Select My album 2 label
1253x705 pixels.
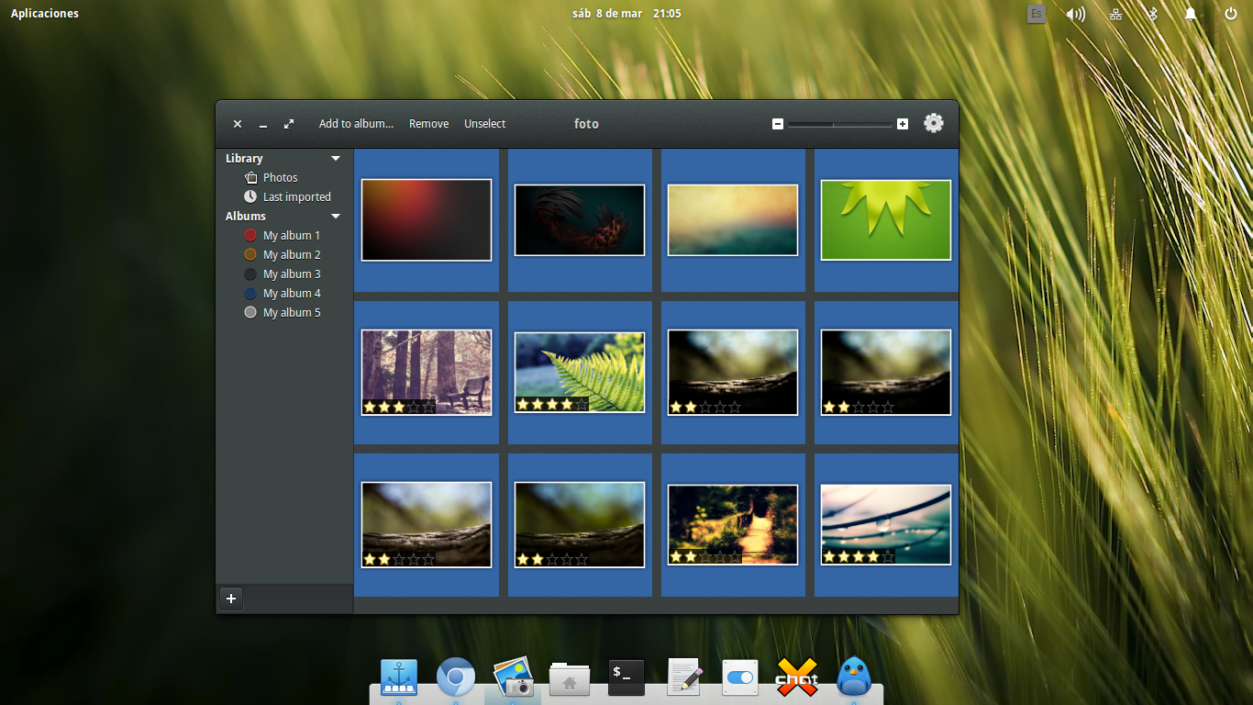click(x=292, y=255)
